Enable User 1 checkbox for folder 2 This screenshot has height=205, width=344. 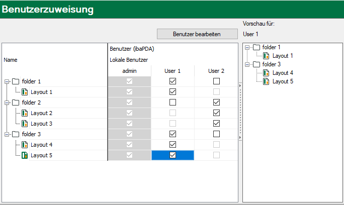coord(173,102)
